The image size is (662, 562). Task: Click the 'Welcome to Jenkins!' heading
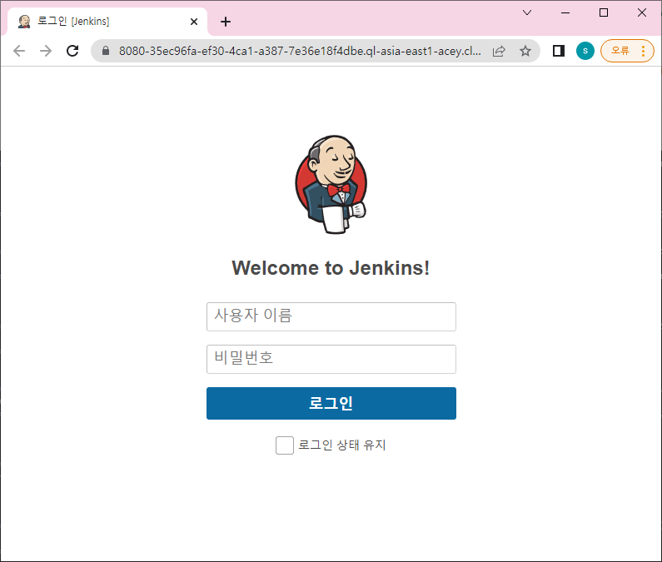pos(331,268)
